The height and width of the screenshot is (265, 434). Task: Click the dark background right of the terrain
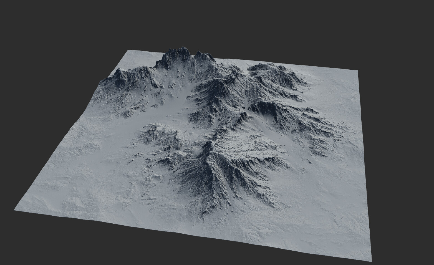(402, 139)
